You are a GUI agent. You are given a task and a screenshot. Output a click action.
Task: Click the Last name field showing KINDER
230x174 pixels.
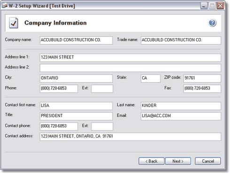[x=181, y=106]
